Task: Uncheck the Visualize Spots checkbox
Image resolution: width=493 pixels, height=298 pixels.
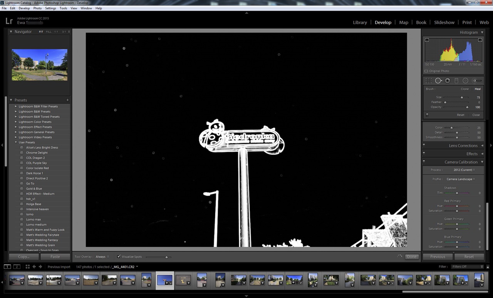Action: (119, 256)
